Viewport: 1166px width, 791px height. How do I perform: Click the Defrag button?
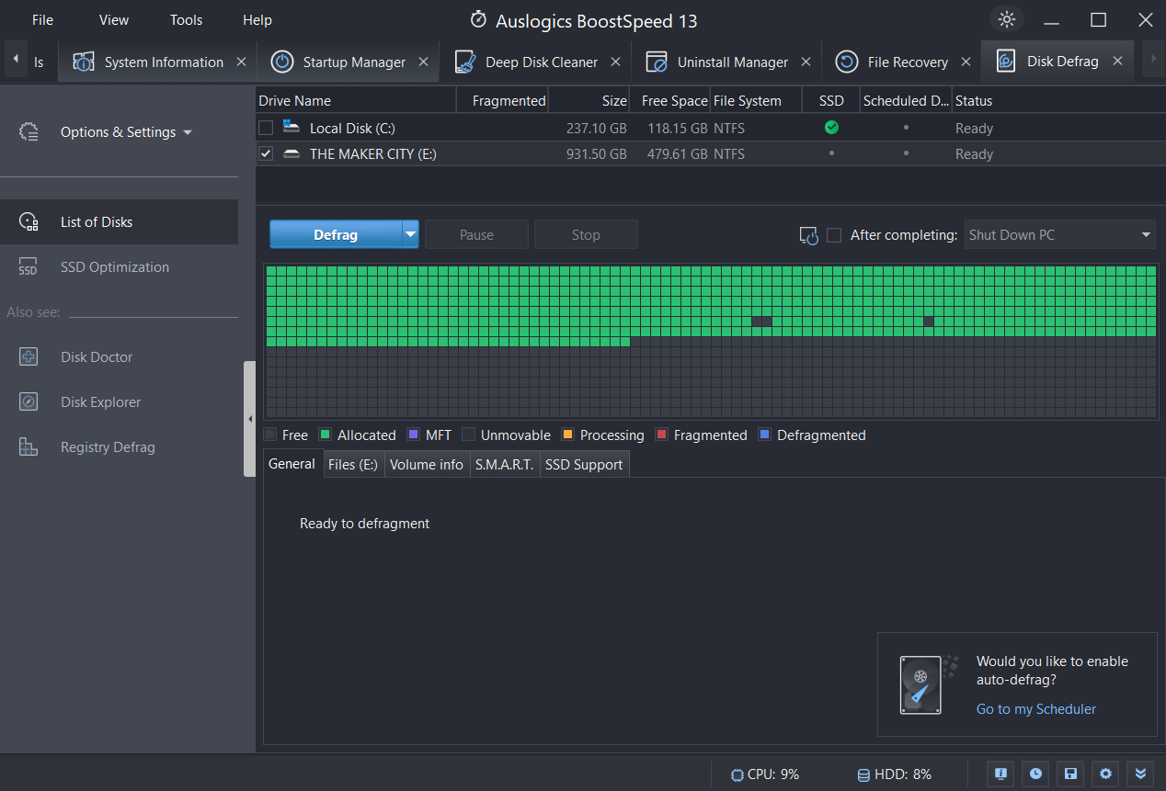click(x=336, y=234)
